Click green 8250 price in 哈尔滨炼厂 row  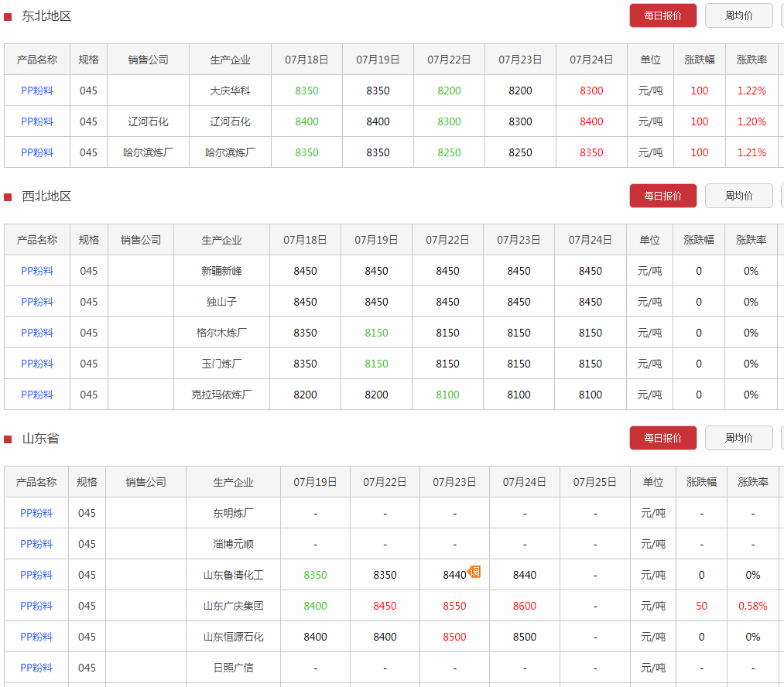tap(449, 153)
